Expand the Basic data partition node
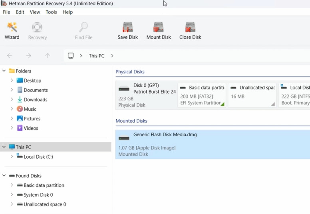 tap(12, 185)
